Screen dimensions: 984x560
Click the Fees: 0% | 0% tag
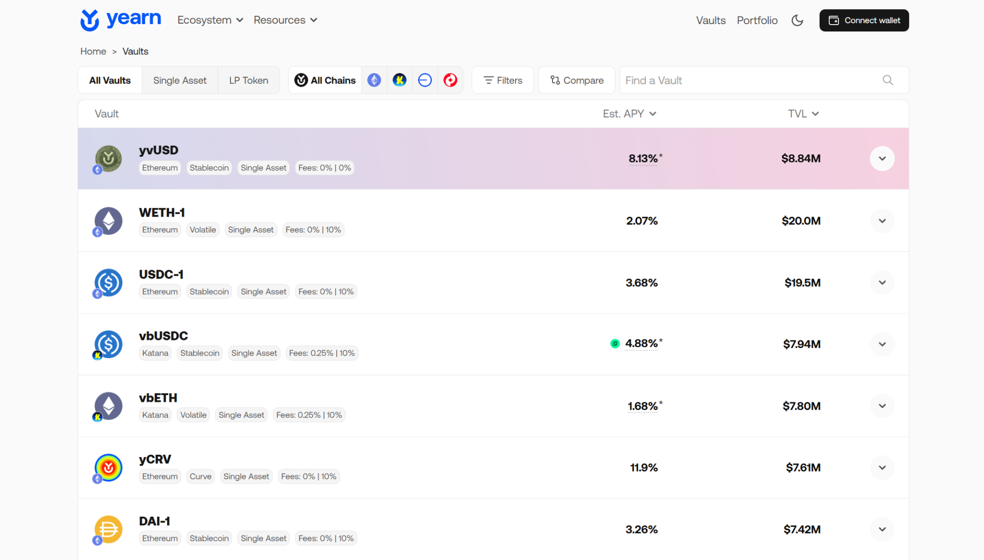tap(325, 168)
